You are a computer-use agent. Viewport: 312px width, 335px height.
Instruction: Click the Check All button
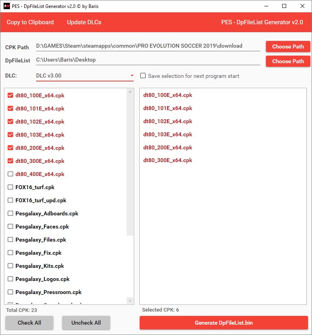[29, 323]
